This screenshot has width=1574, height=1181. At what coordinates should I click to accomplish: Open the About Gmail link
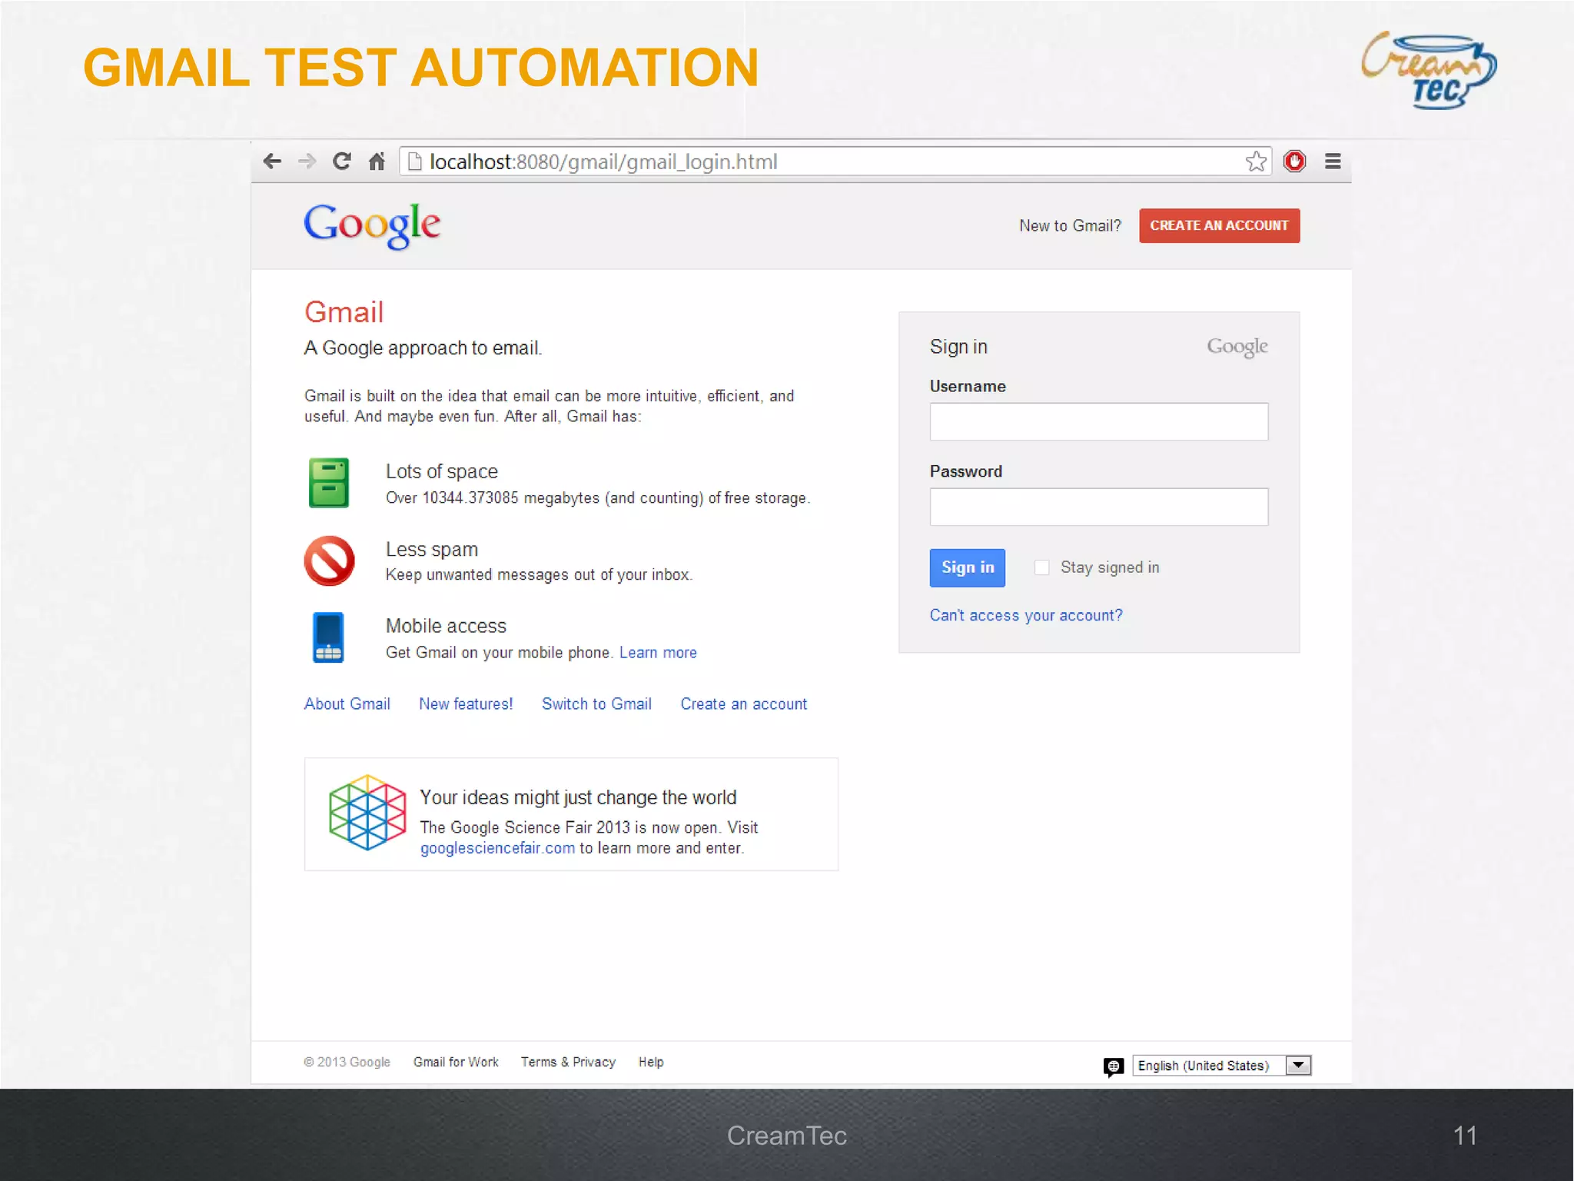click(x=347, y=704)
